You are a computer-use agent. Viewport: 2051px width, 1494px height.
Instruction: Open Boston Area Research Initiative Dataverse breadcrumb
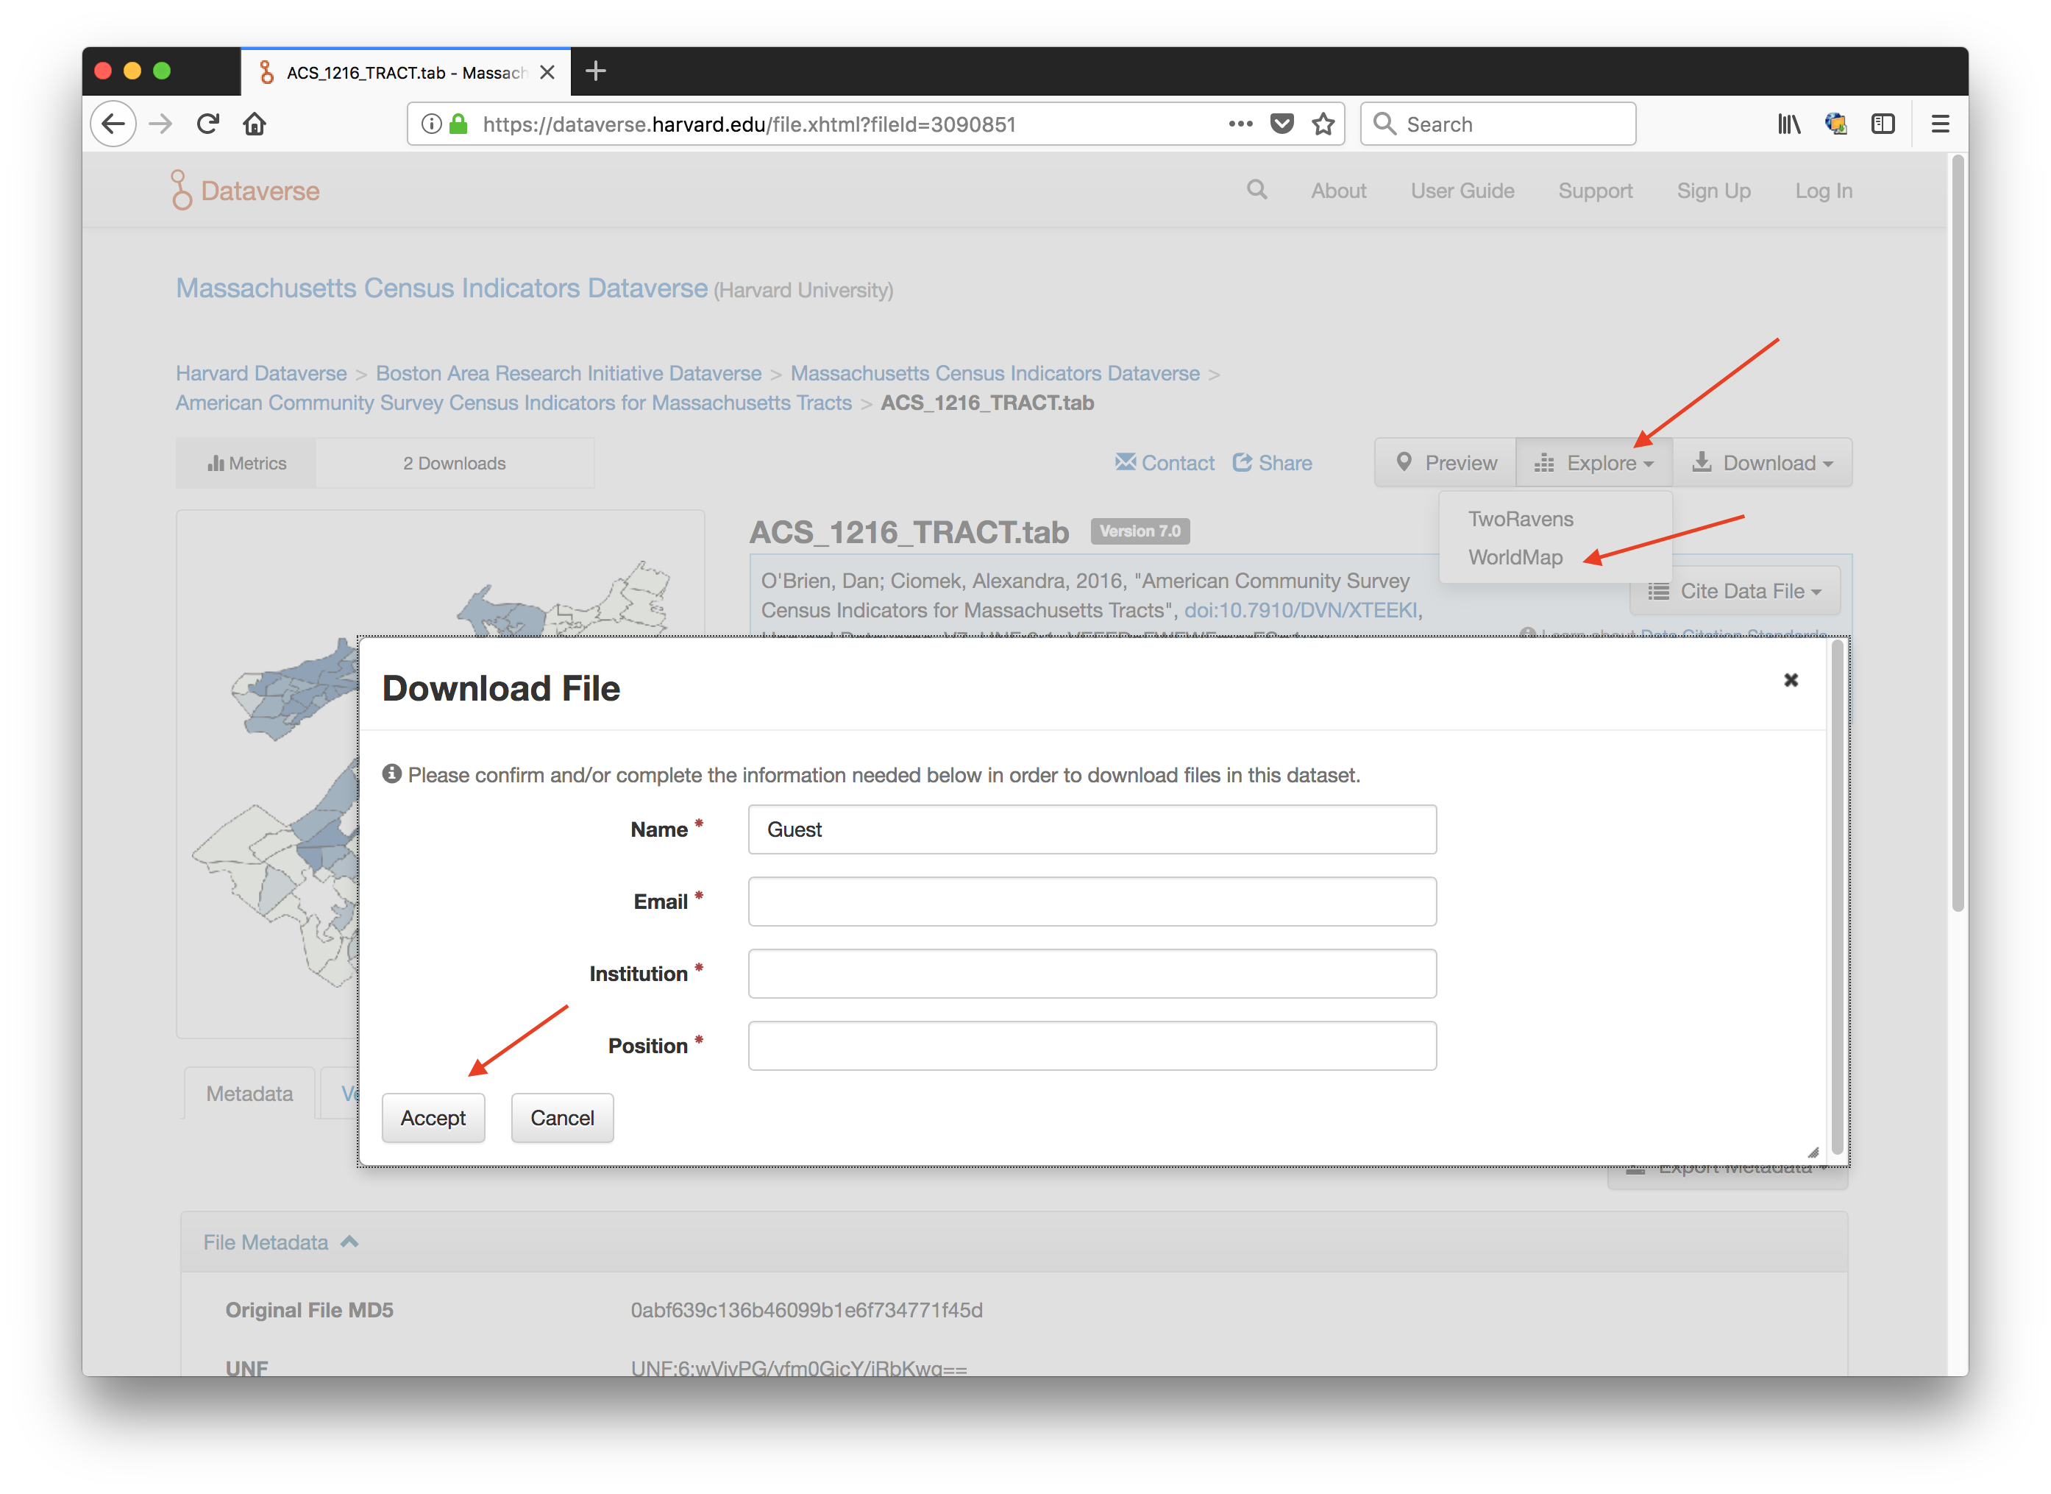point(569,374)
